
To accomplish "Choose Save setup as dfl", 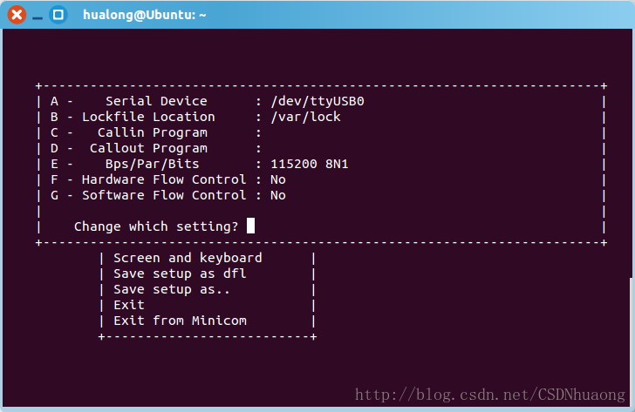I will click(180, 274).
